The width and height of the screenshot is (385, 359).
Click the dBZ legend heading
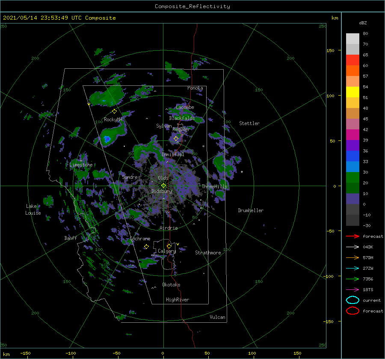[363, 23]
